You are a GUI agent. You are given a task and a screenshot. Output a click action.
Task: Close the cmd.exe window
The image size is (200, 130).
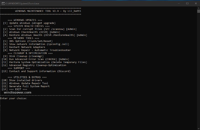[x=196, y=4]
